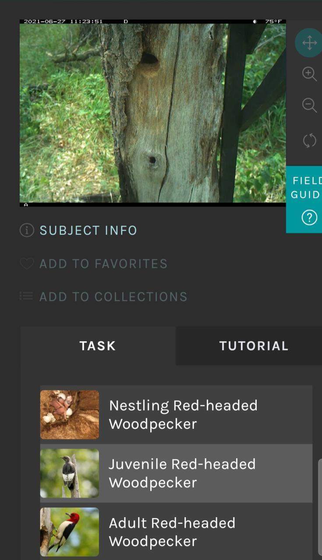Click Add to Collections text

113,297
